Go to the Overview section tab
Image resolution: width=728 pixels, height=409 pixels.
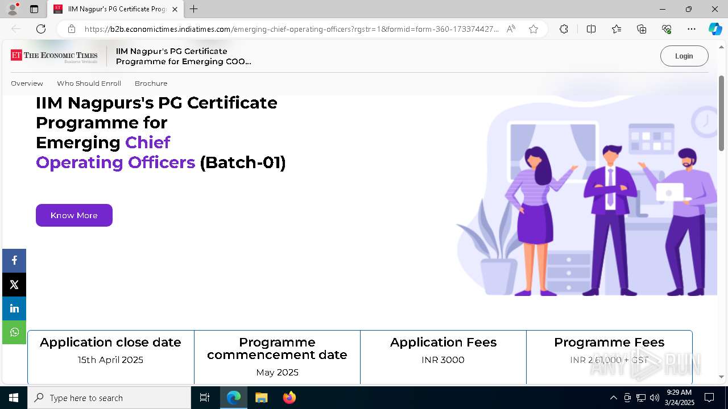click(27, 84)
